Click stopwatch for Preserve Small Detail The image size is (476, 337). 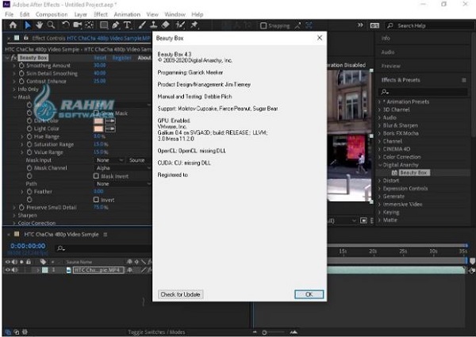coord(21,208)
